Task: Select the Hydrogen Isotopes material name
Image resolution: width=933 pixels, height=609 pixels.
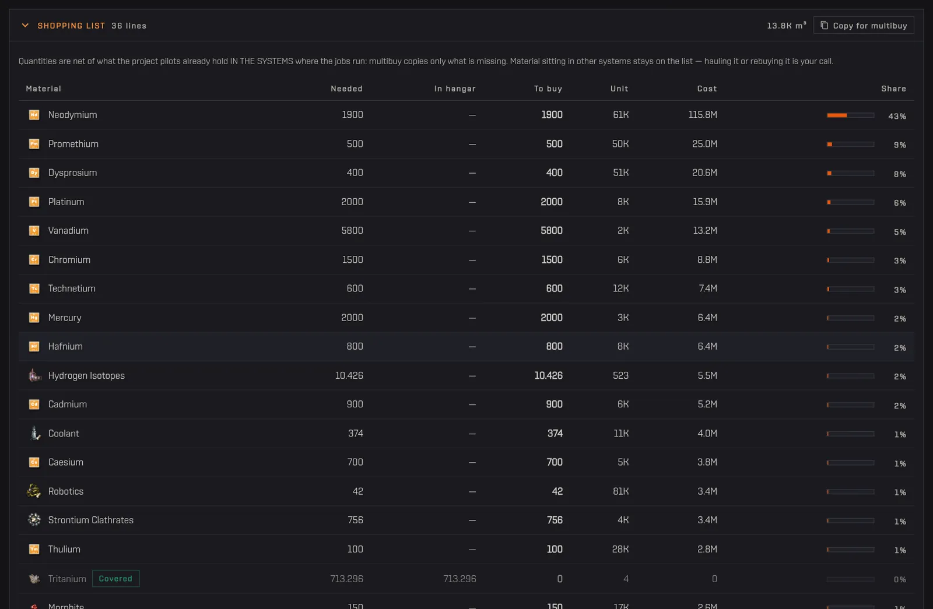Action: pos(86,376)
